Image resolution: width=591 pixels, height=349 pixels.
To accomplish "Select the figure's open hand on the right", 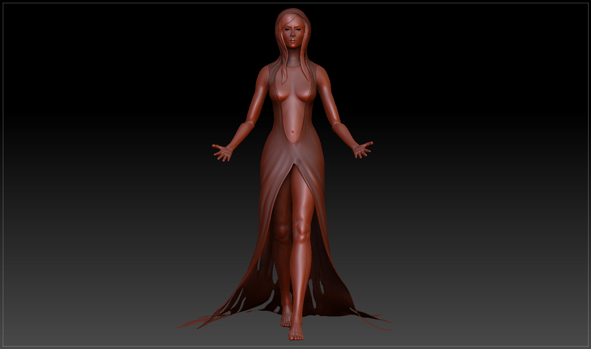I will pyautogui.click(x=362, y=149).
